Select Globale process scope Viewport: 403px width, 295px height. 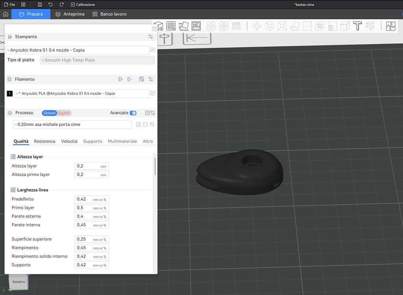[x=49, y=113]
